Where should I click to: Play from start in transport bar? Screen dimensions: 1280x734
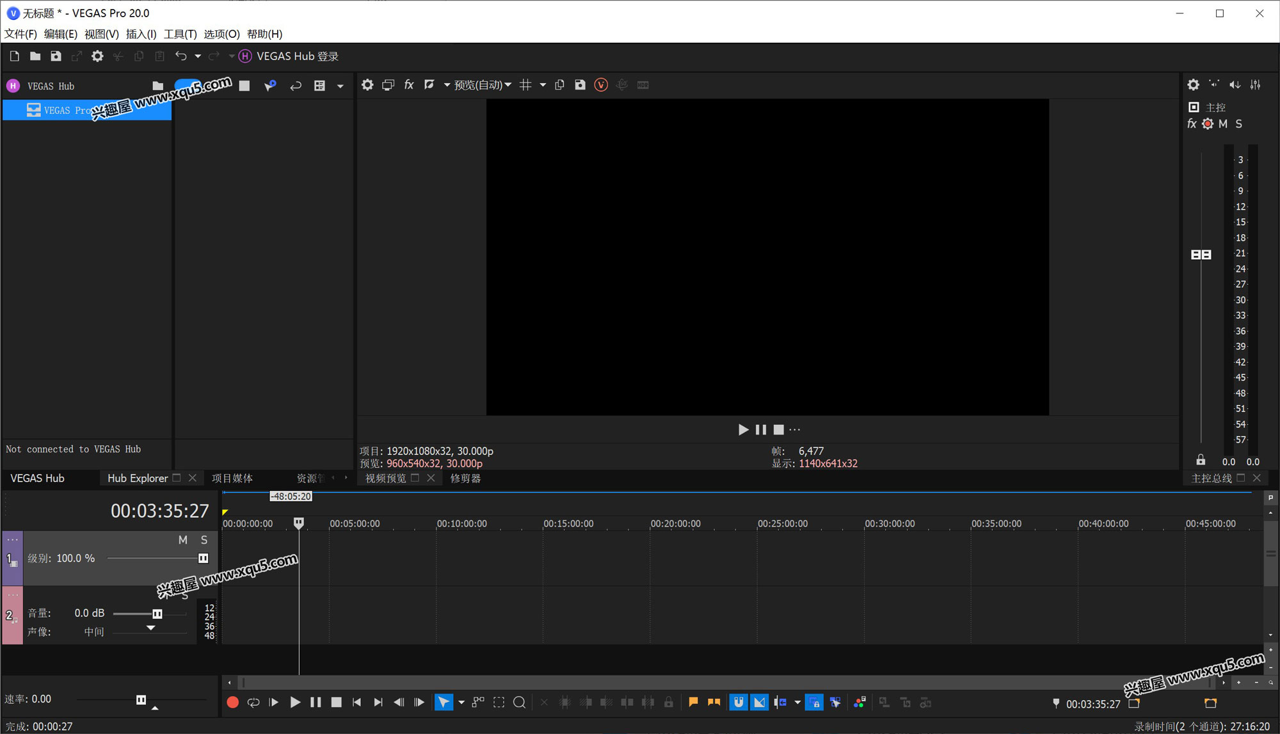click(x=274, y=703)
